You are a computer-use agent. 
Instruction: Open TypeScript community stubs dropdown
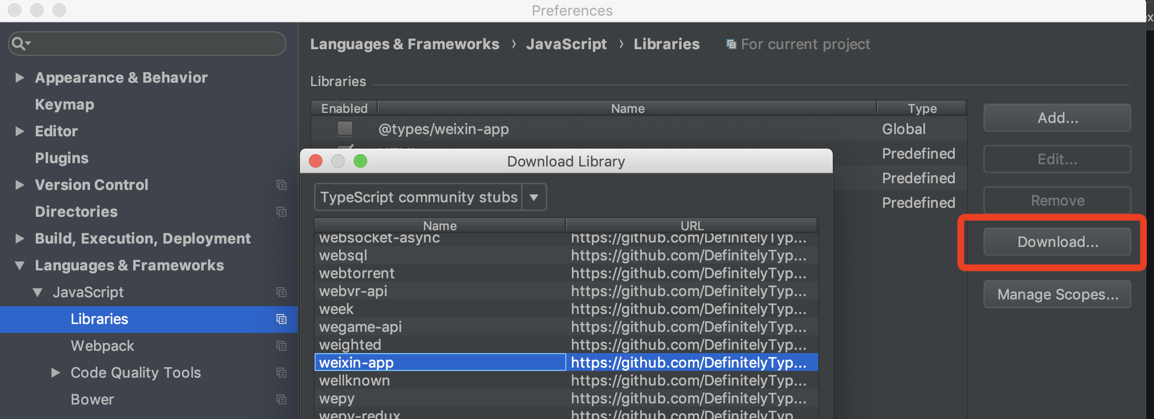[534, 197]
